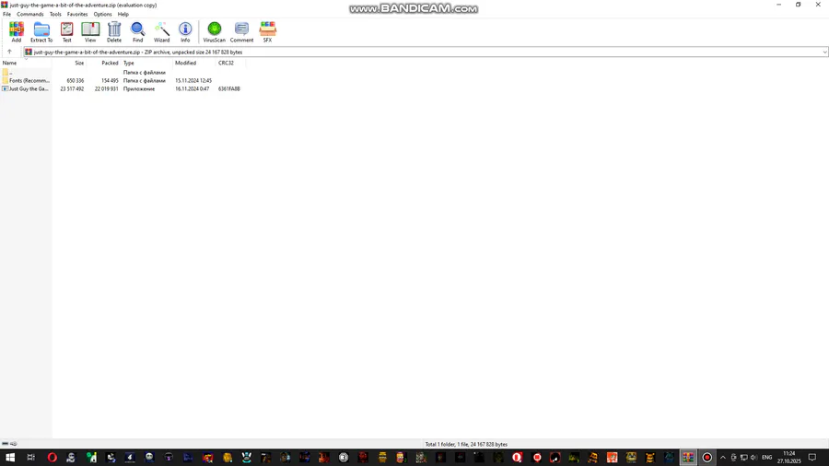
Task: Click modified date 16.11.2024 0:47
Action: (x=192, y=88)
